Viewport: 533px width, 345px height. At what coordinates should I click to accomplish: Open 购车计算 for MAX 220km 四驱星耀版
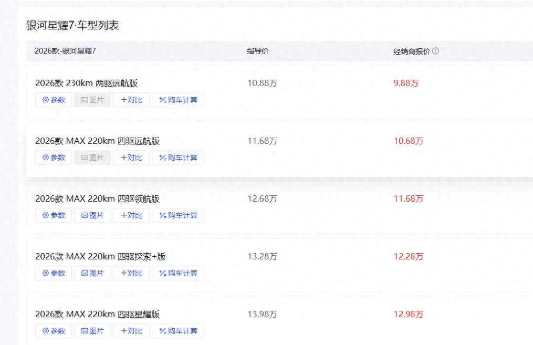click(x=178, y=331)
